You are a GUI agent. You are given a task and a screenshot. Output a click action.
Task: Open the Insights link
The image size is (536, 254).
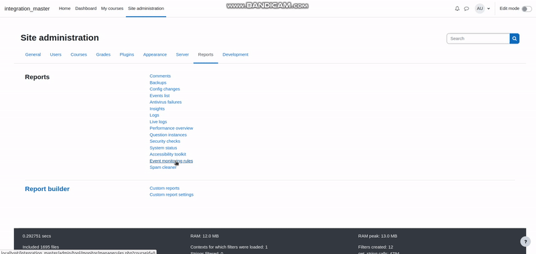[157, 109]
